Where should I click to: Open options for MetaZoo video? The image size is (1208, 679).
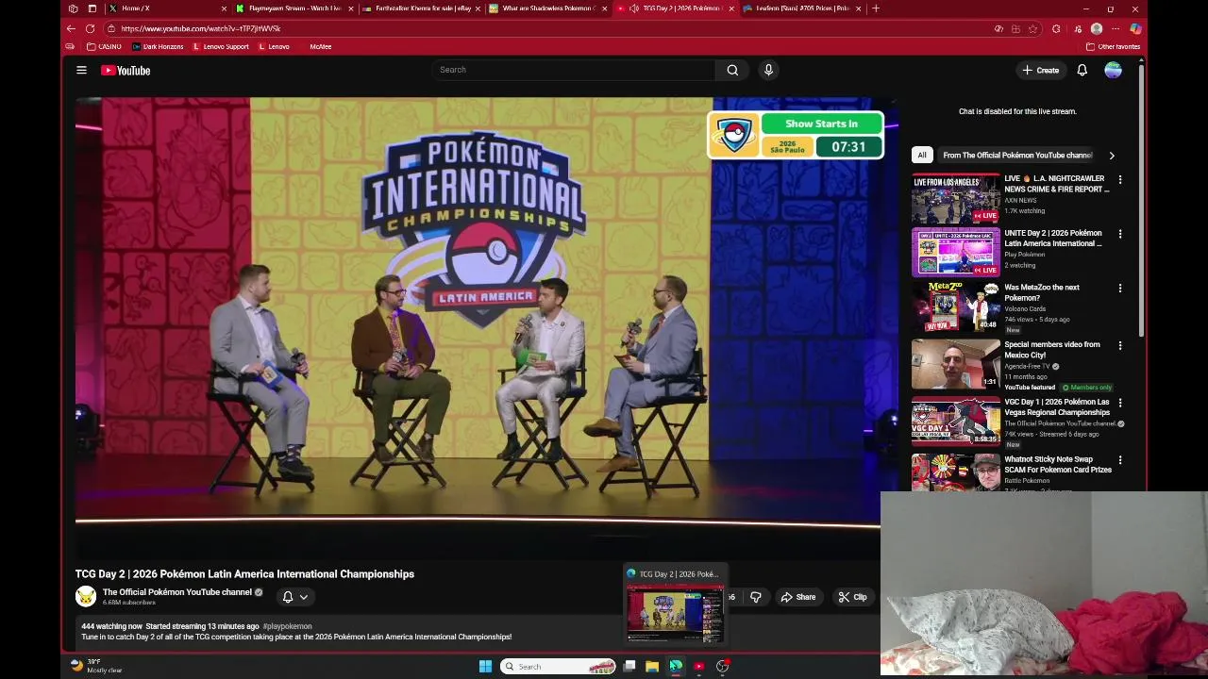[1120, 289]
